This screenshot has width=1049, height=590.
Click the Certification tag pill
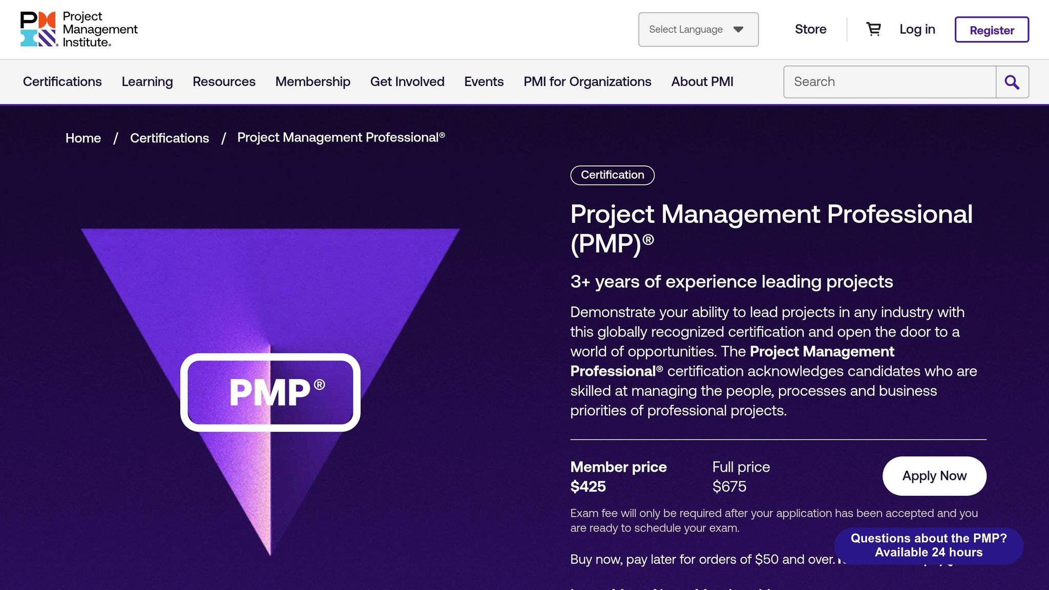coord(613,175)
